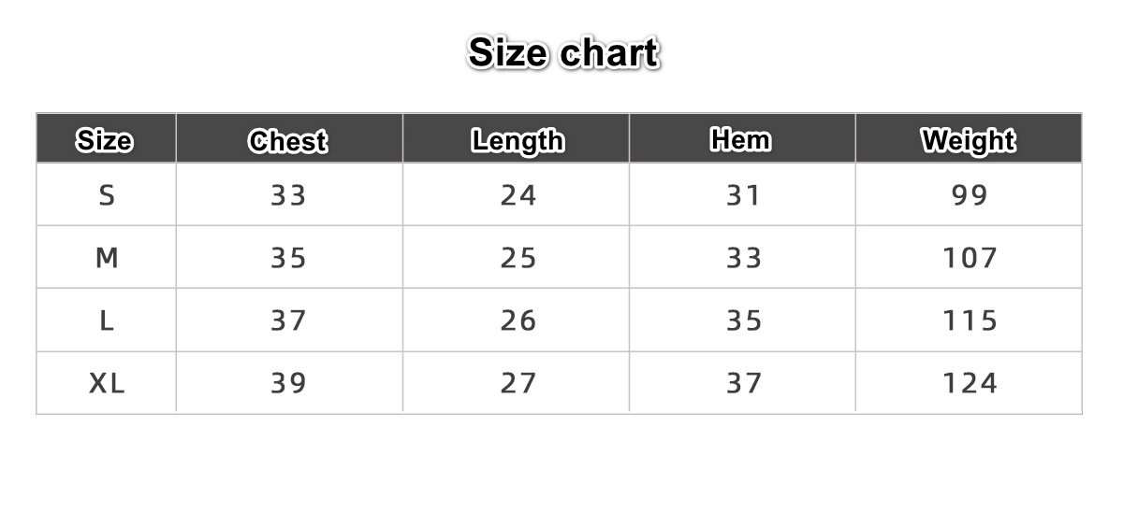Click Length value 24
The image size is (1123, 513).
(x=518, y=195)
